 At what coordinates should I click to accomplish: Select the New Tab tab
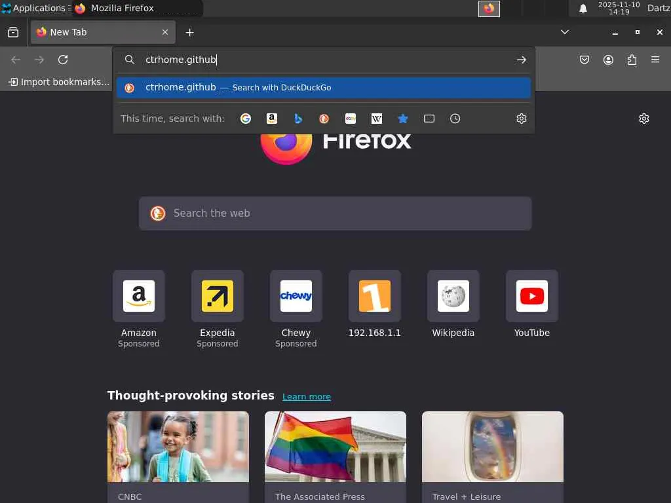tap(103, 32)
